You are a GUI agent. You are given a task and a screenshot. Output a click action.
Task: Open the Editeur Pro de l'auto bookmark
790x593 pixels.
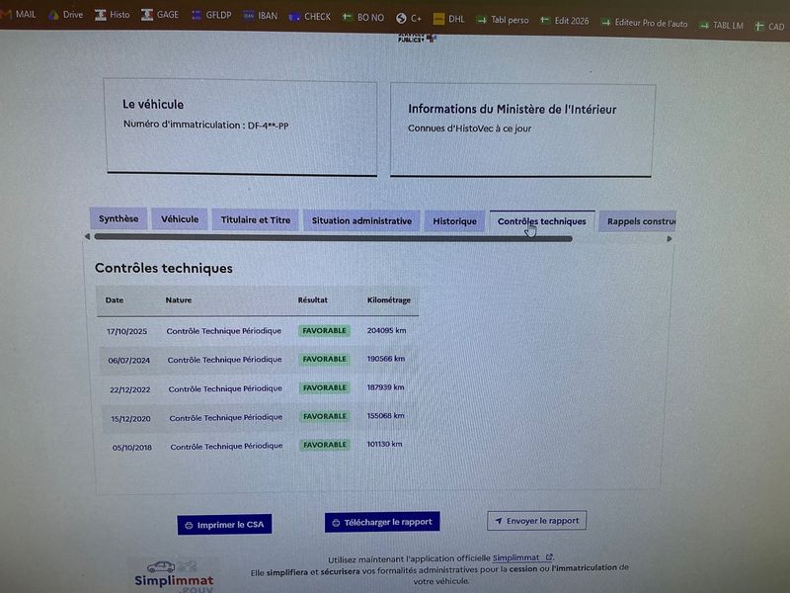click(645, 23)
